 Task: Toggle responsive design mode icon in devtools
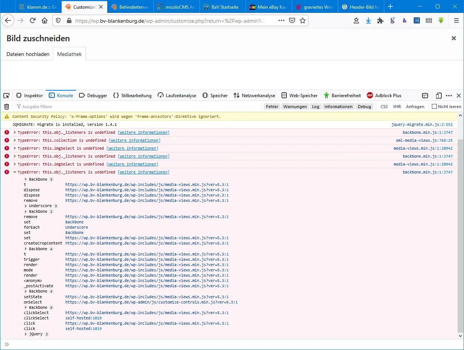(439, 96)
